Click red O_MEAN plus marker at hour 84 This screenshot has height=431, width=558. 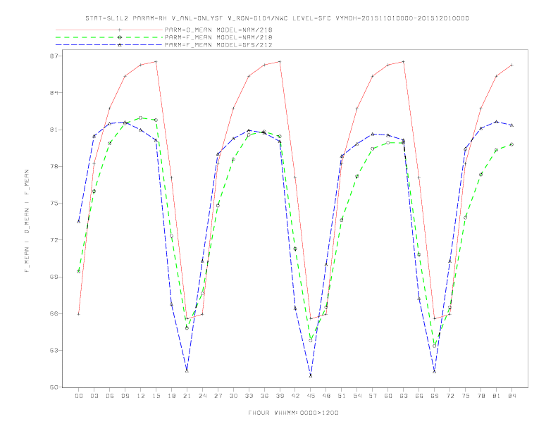(512, 65)
